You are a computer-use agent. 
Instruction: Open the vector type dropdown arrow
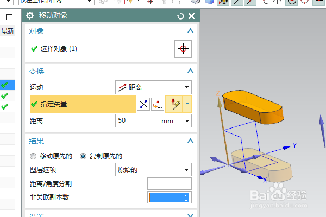[187, 104]
